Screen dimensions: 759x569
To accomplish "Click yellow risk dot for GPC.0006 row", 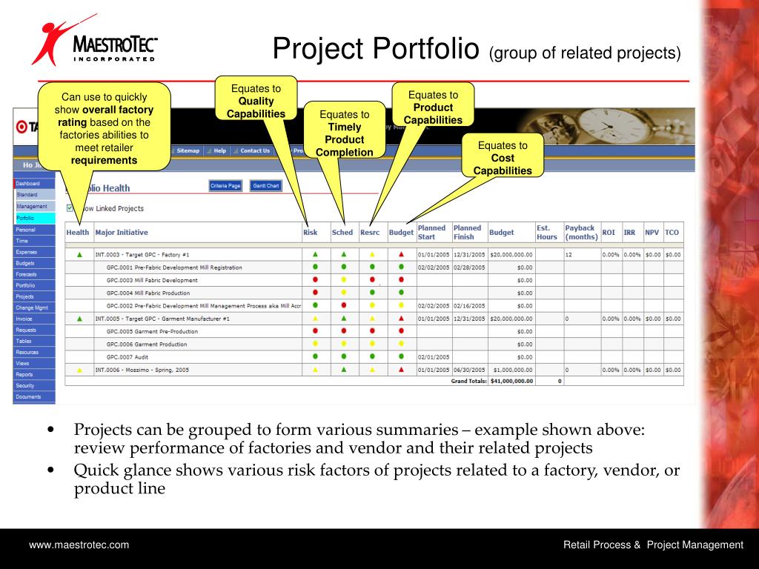I will click(315, 344).
